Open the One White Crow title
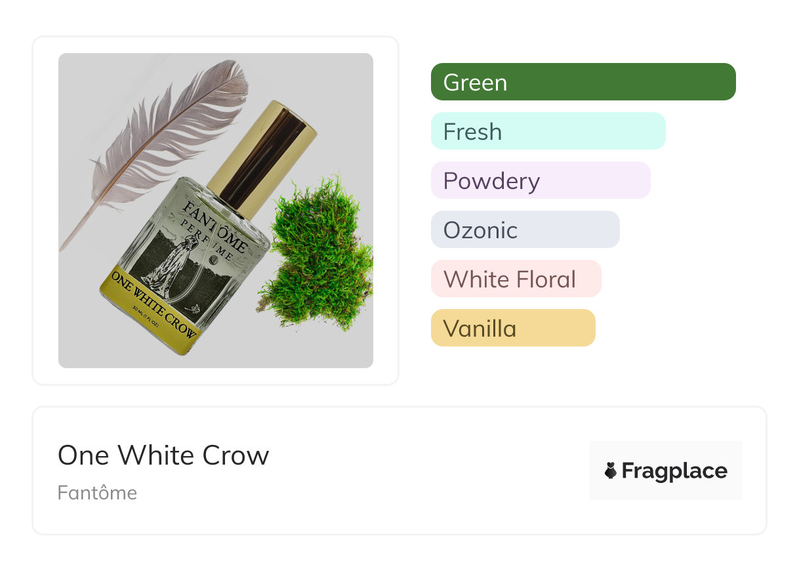This screenshot has height=567, width=799. [x=163, y=455]
